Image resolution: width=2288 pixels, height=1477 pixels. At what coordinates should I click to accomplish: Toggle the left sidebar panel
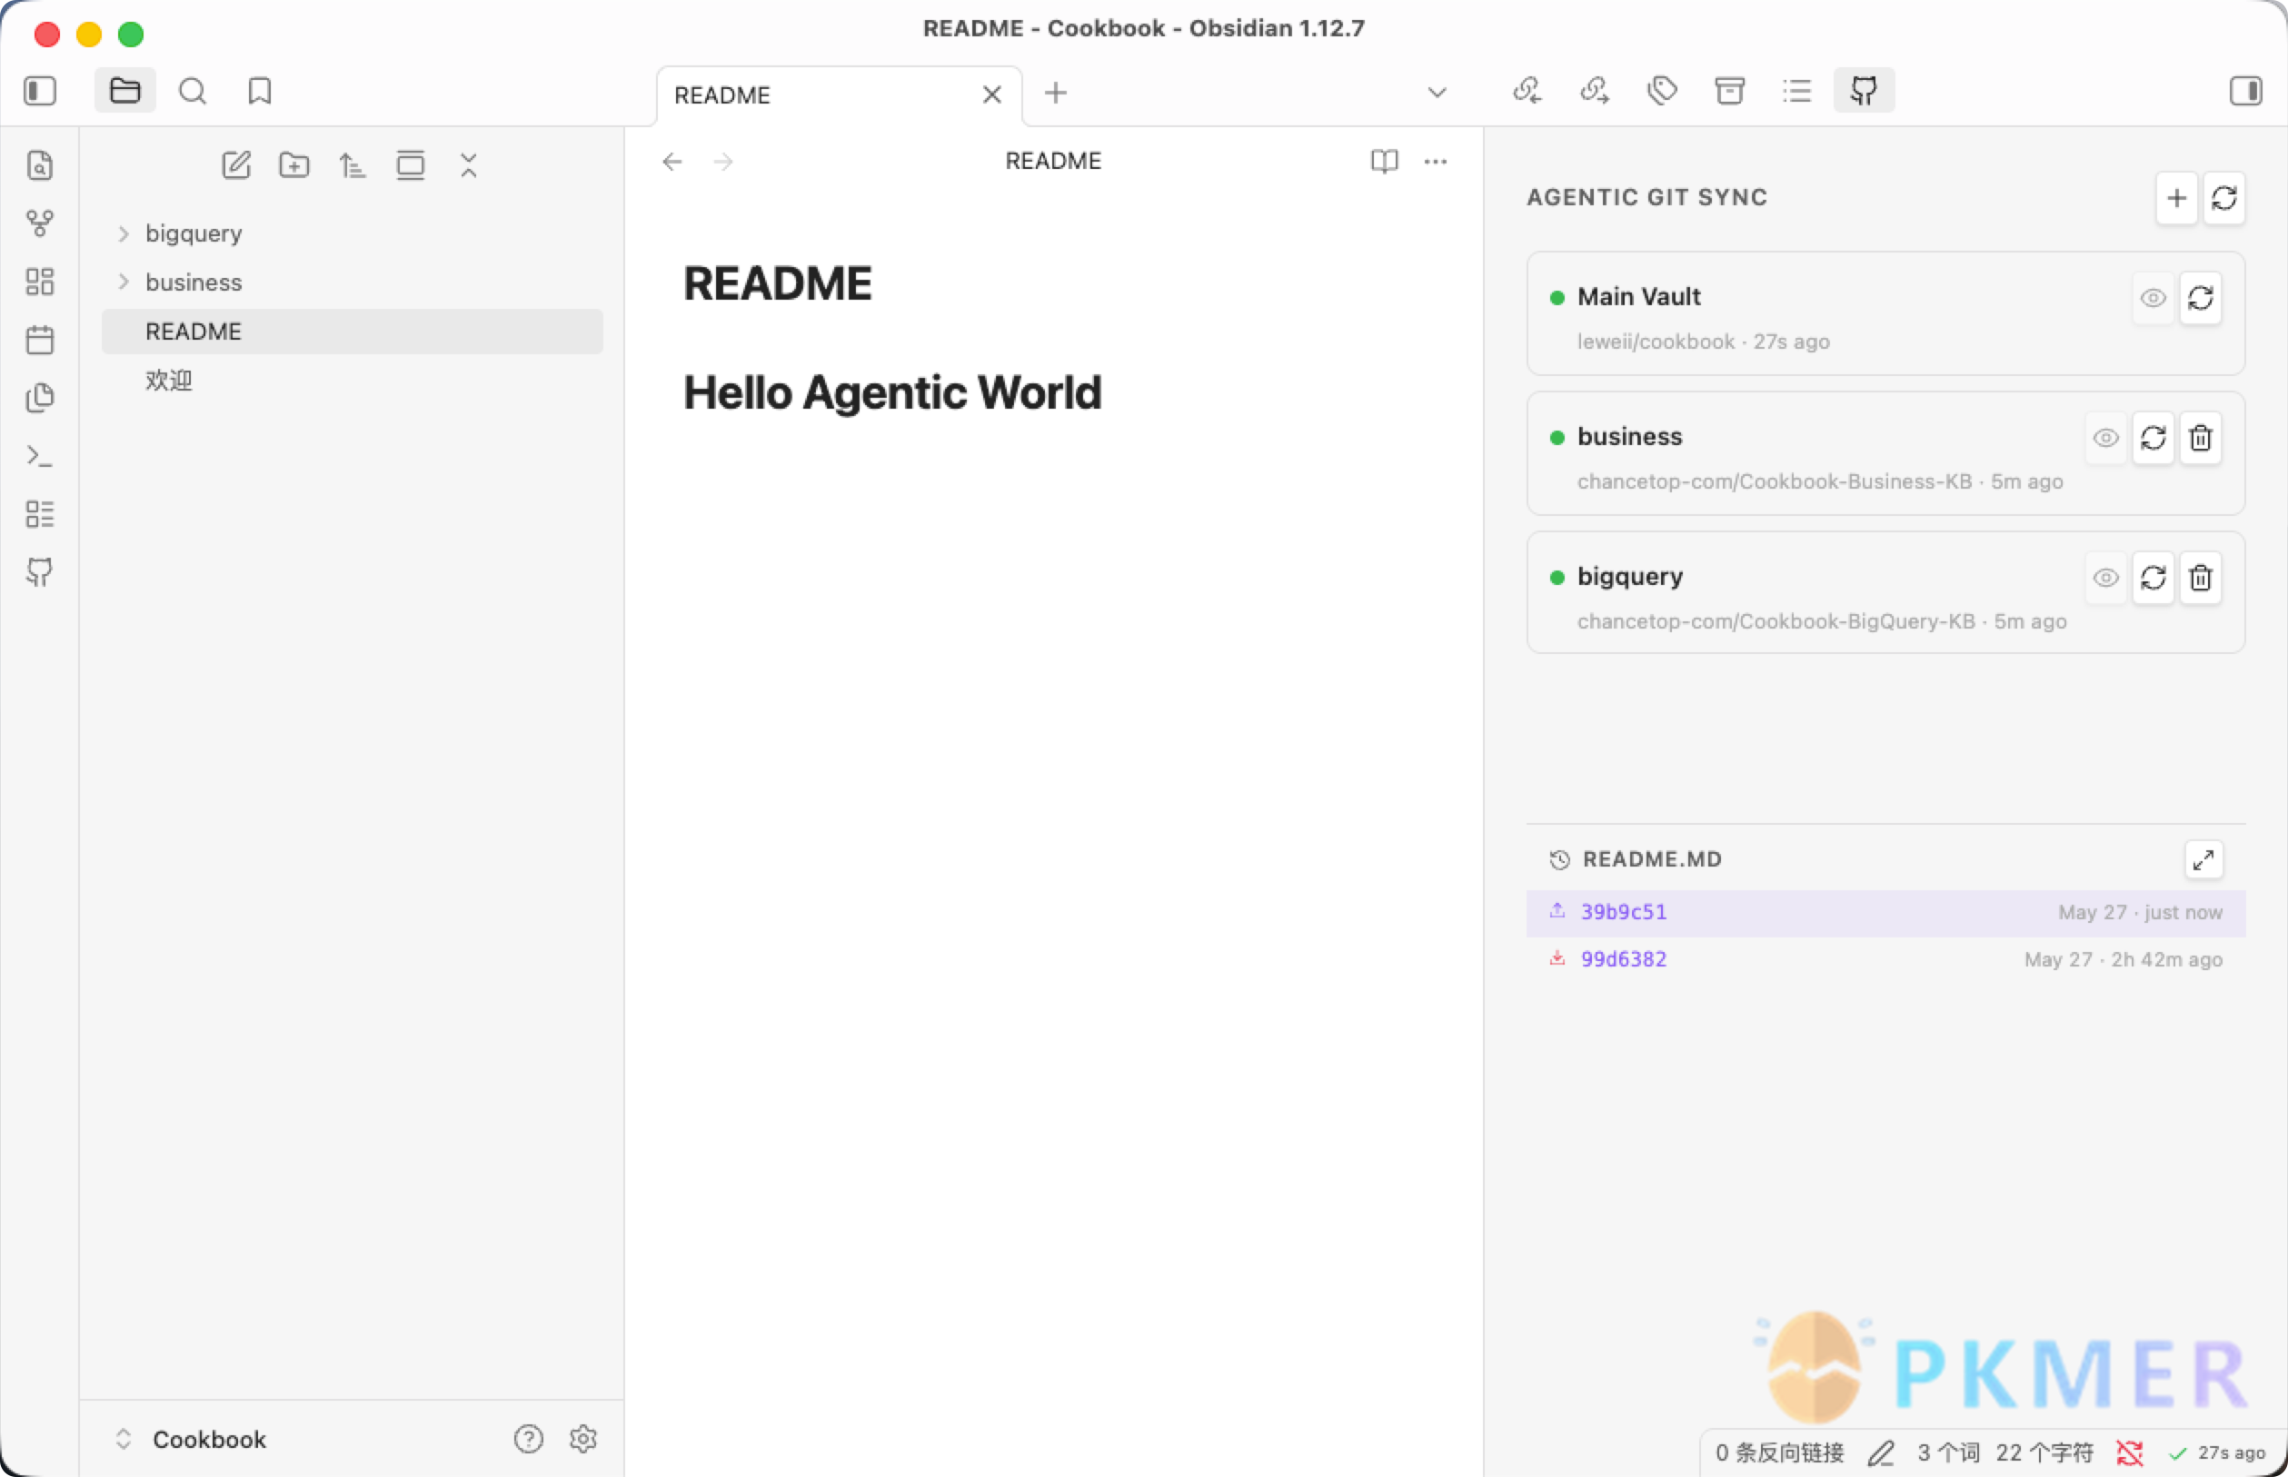40,91
